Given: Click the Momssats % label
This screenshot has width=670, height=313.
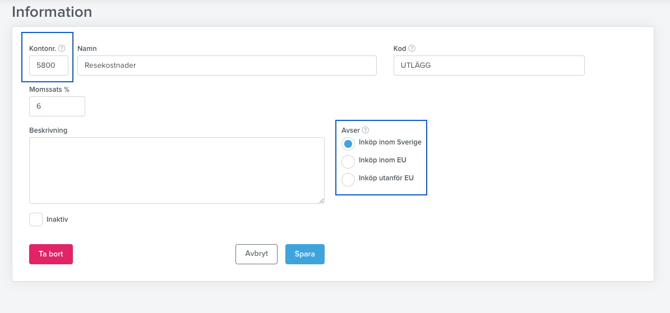Looking at the screenshot, I should coord(49,90).
